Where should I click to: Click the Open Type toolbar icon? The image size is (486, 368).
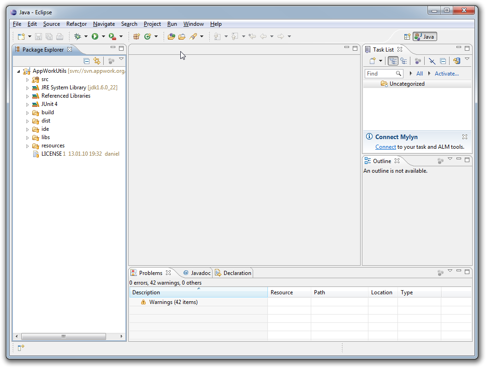(171, 36)
